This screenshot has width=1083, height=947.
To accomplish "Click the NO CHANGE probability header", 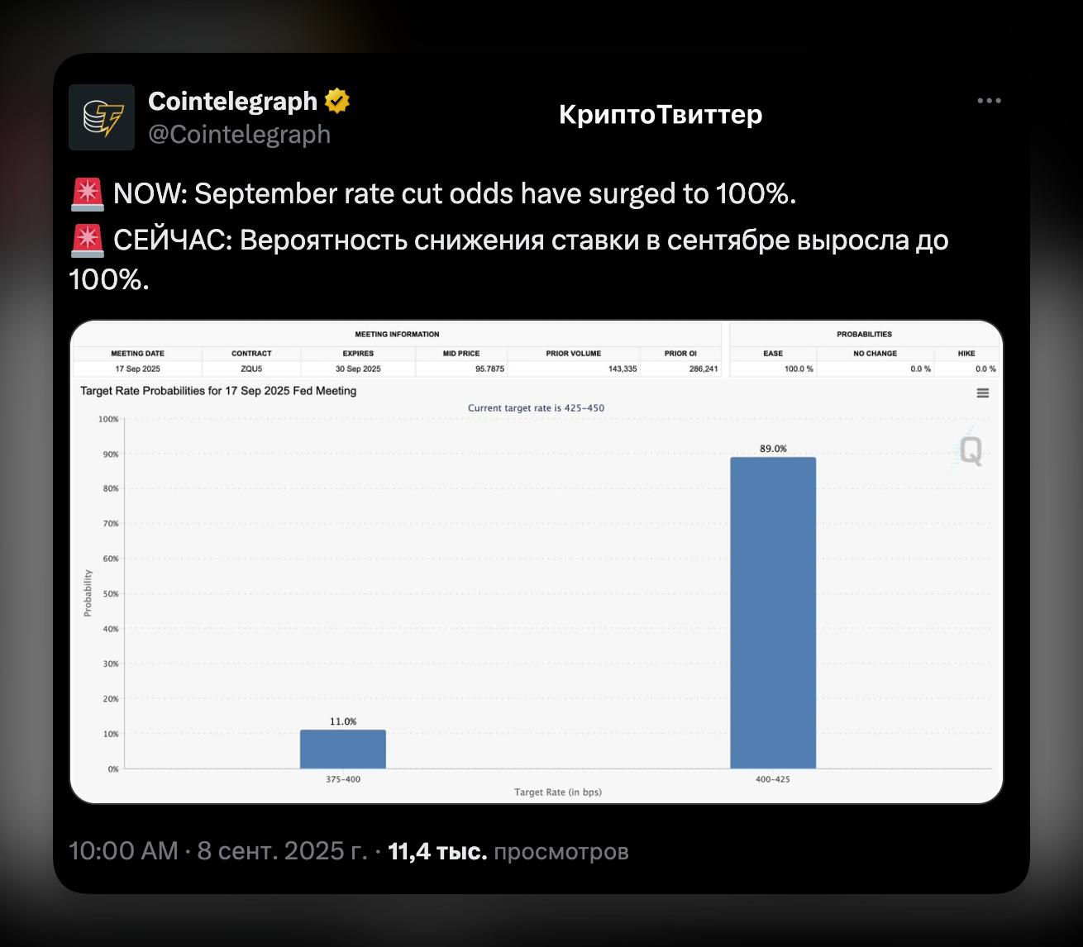I will click(x=875, y=353).
